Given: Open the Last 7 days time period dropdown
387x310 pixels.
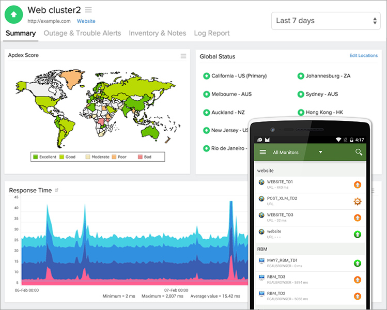Looking at the screenshot, I should point(326,21).
